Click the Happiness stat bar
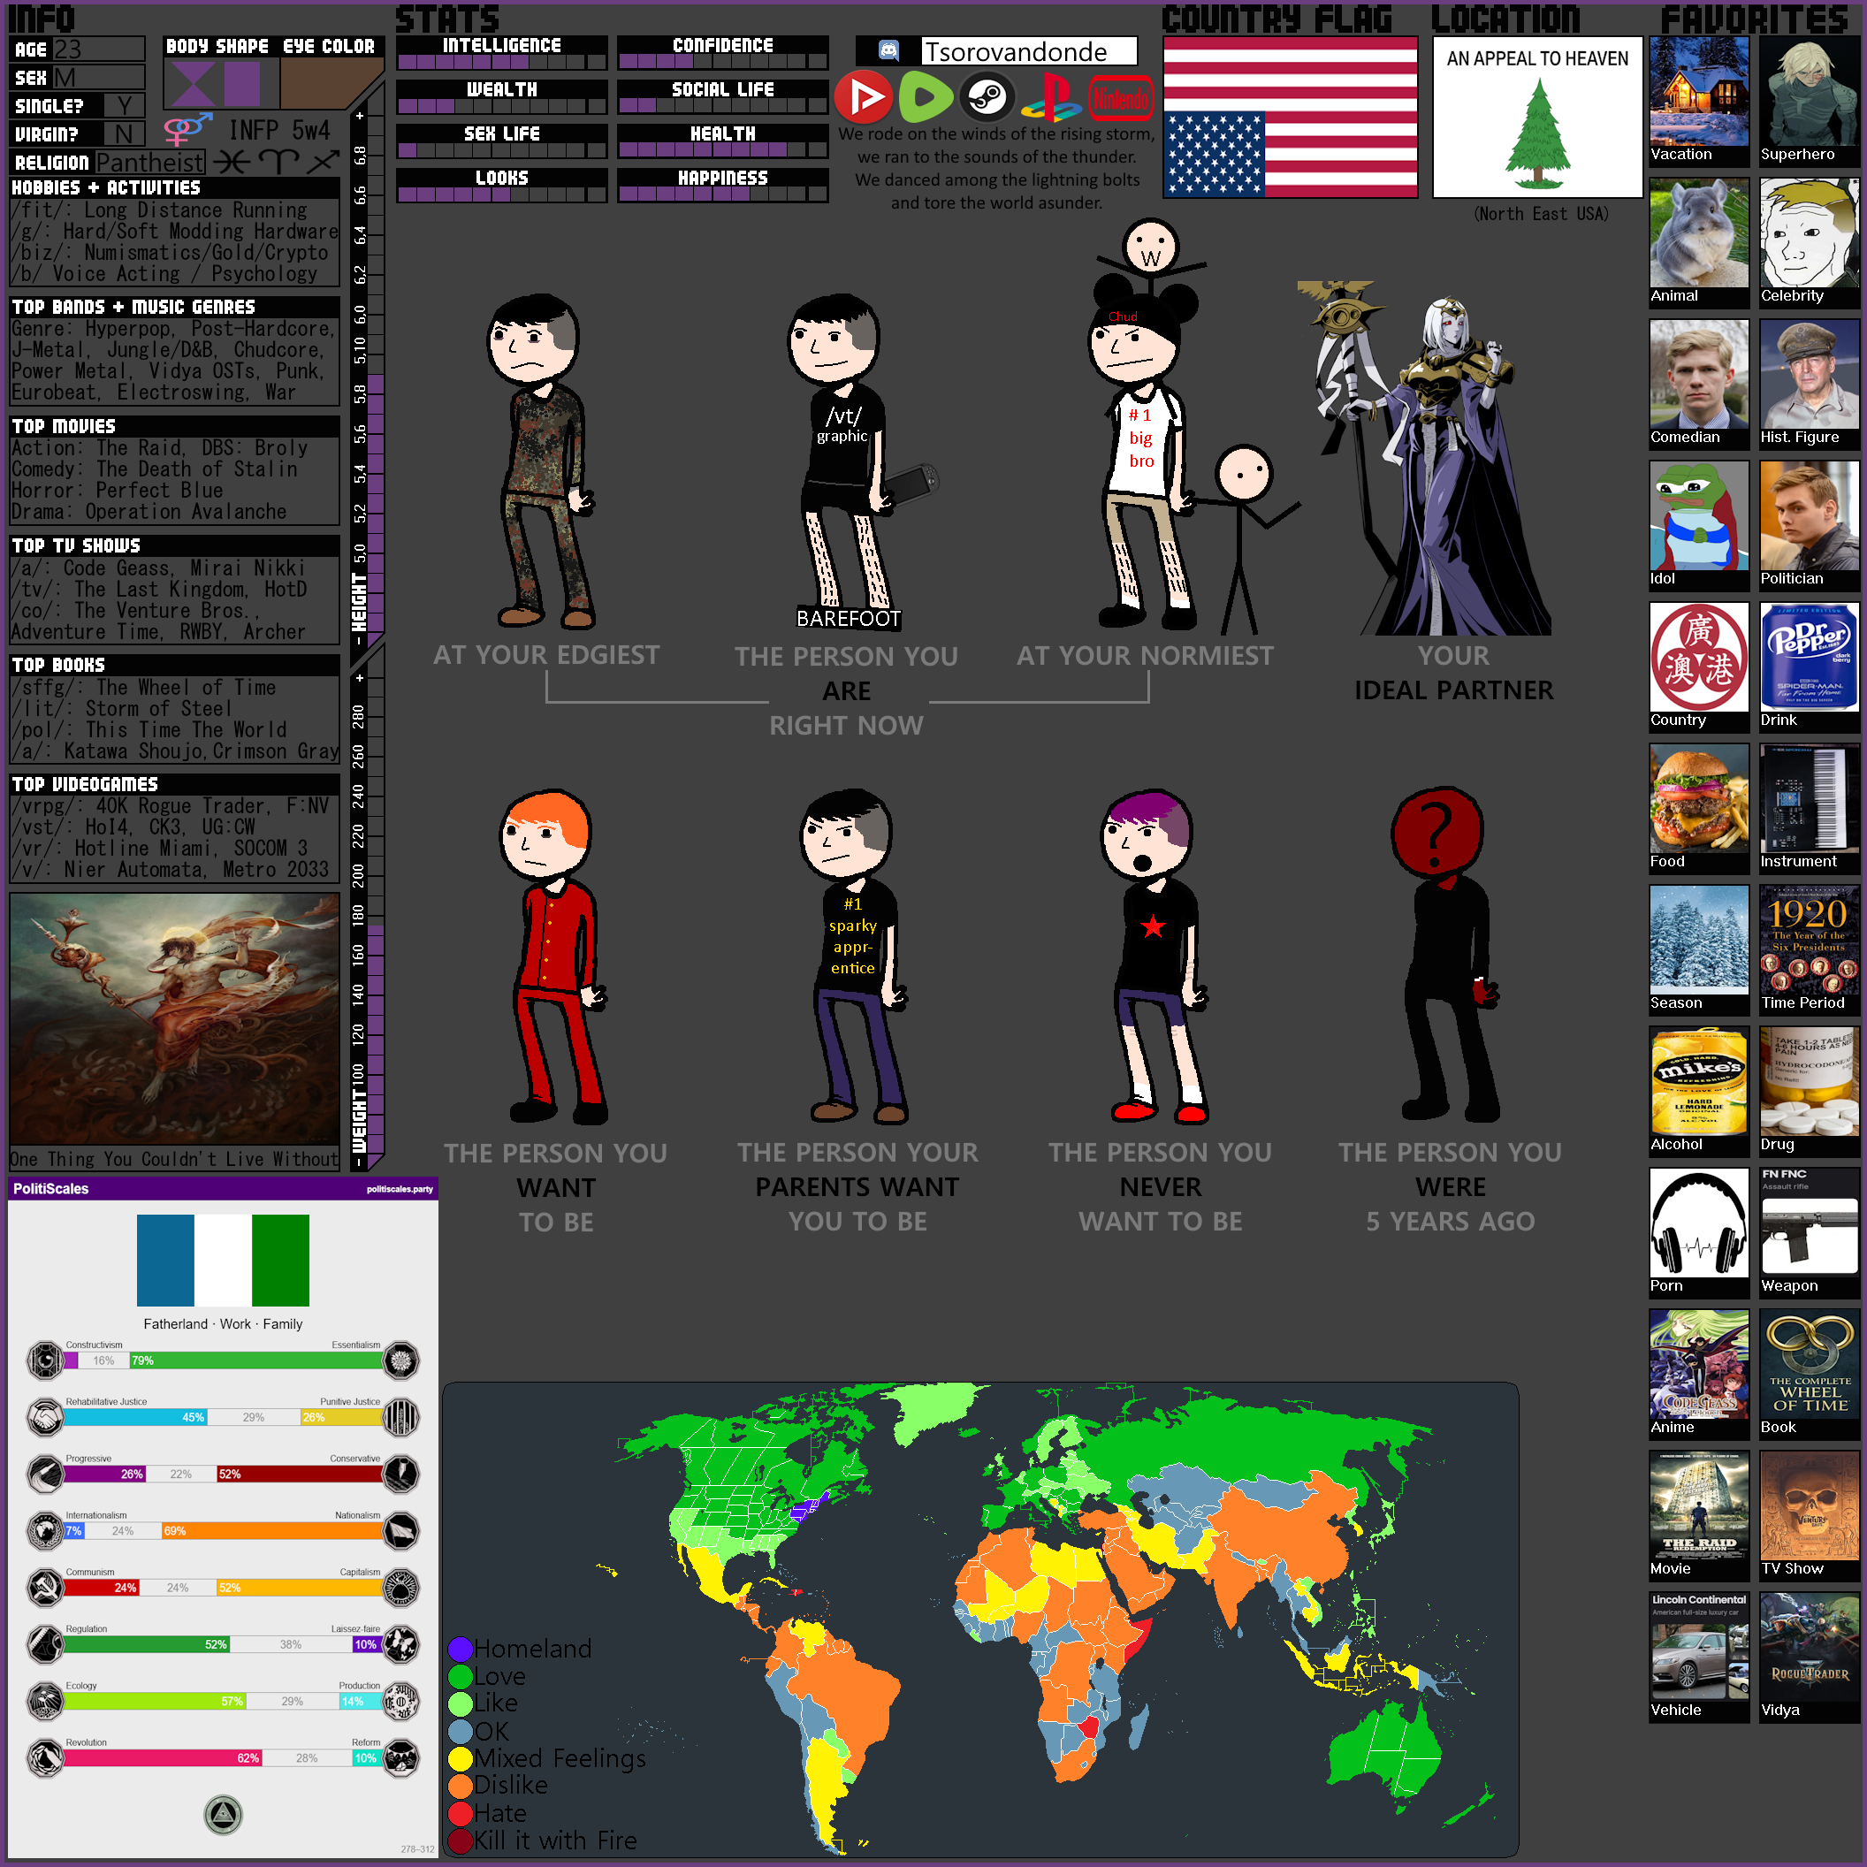Image resolution: width=1867 pixels, height=1867 pixels. click(723, 194)
